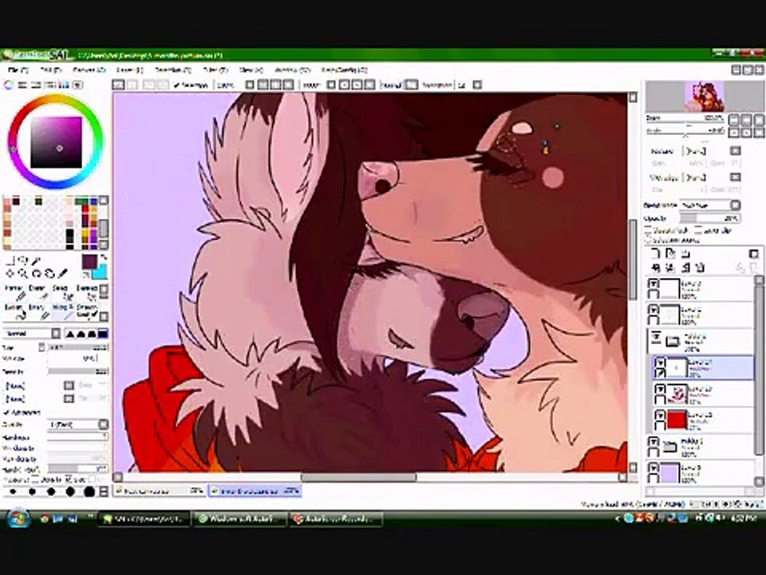This screenshot has width=766, height=575.
Task: Select the flattest brush edge shape
Action: tap(103, 334)
